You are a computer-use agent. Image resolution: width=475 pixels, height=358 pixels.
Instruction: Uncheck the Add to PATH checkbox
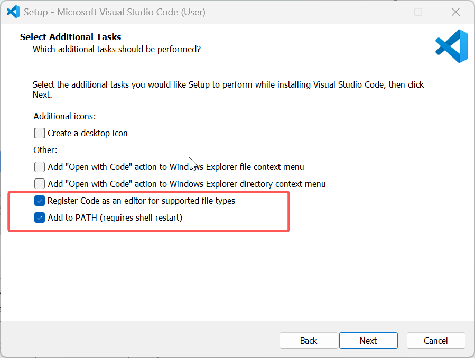pos(40,218)
